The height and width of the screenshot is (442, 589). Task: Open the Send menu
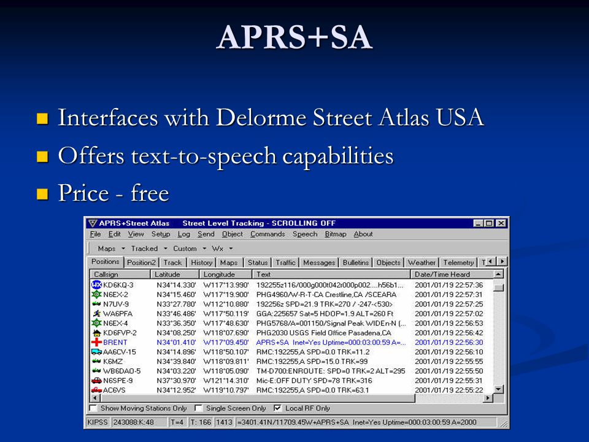(206, 234)
